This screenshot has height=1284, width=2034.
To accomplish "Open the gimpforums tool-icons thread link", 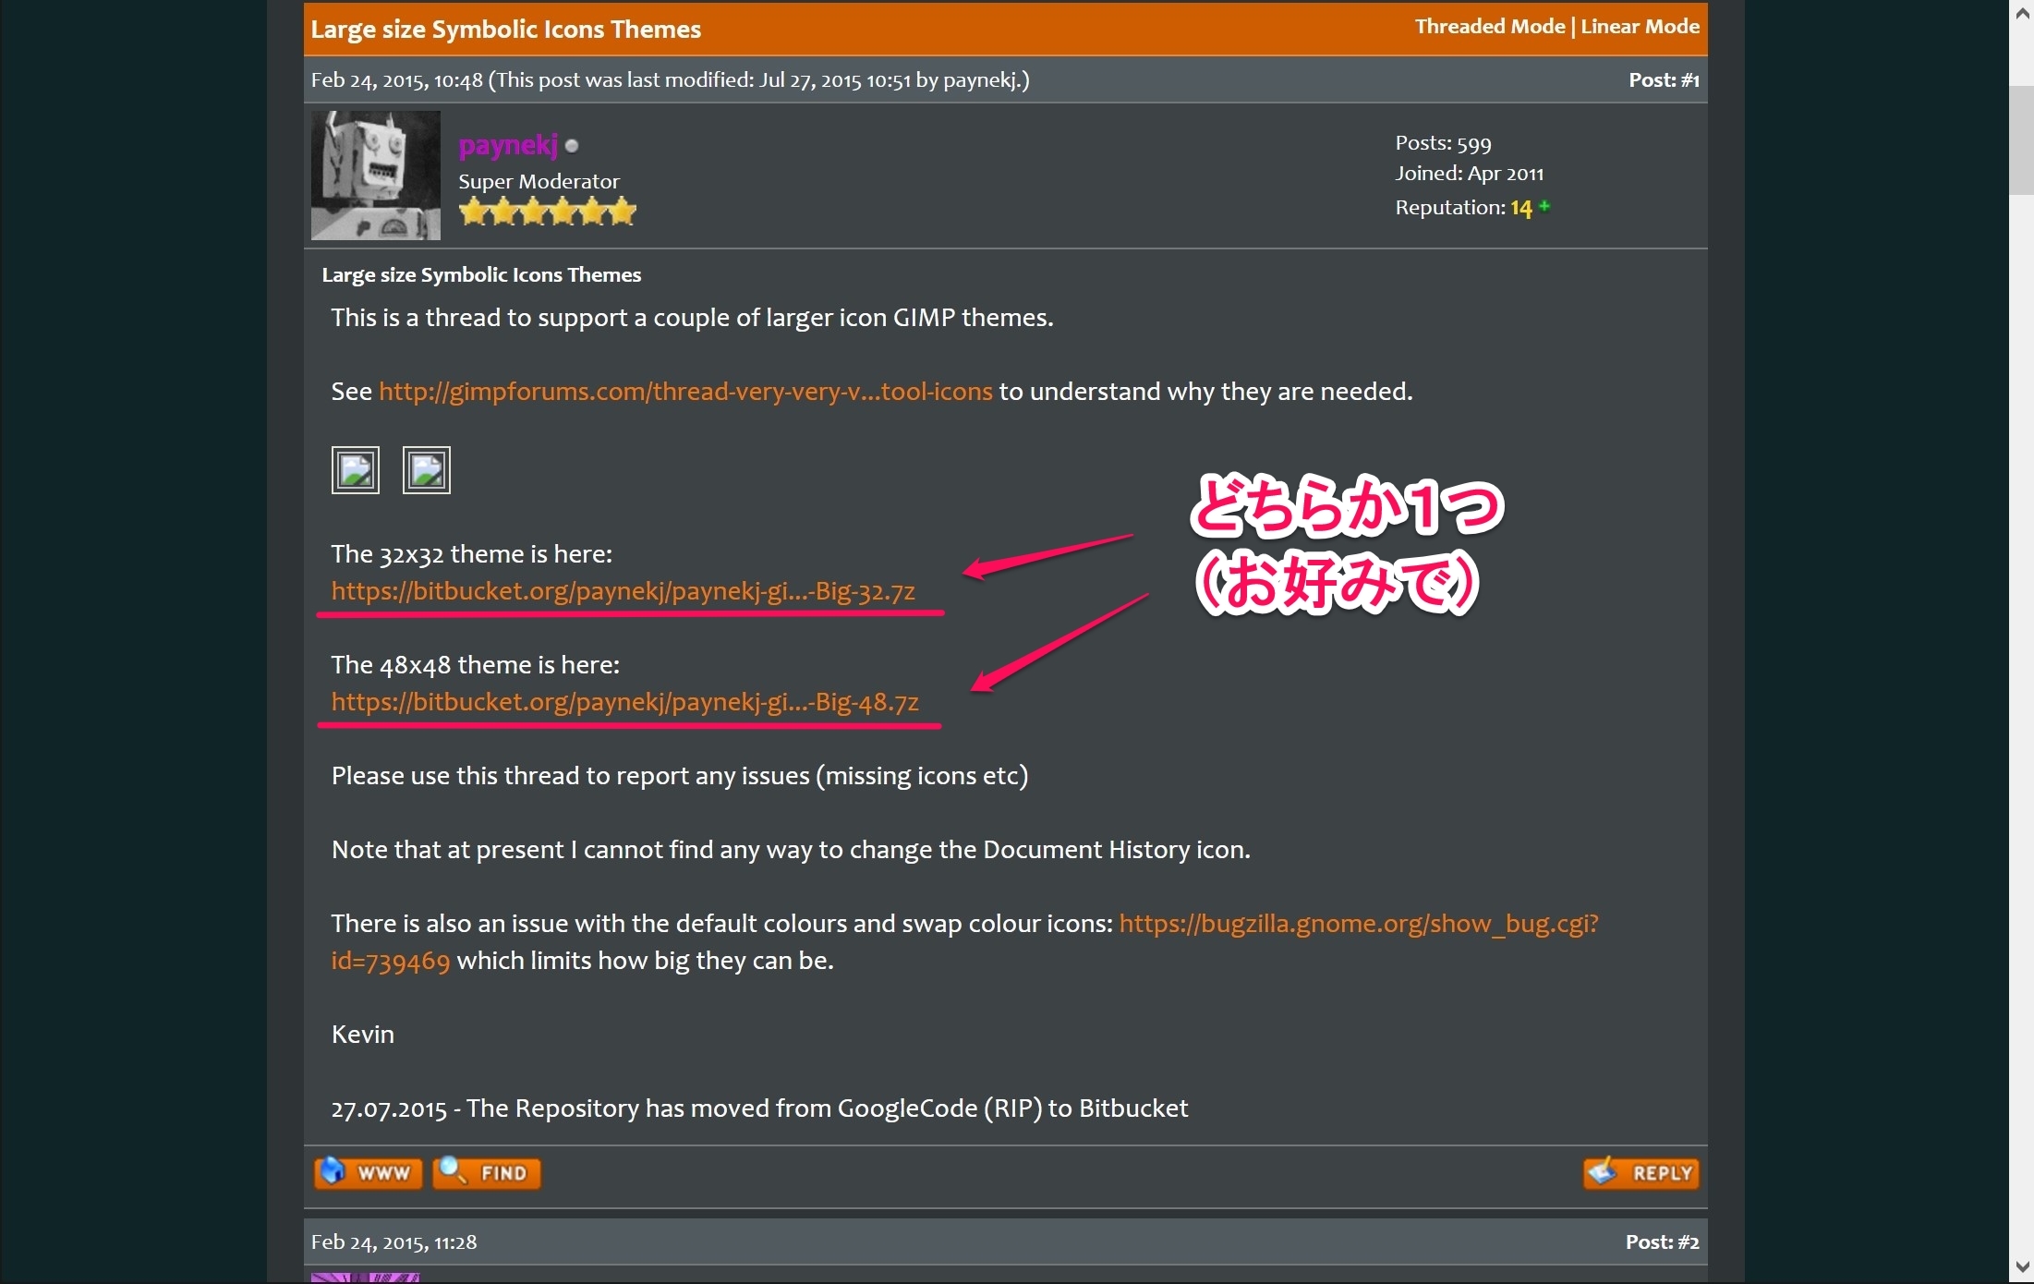I will point(685,392).
